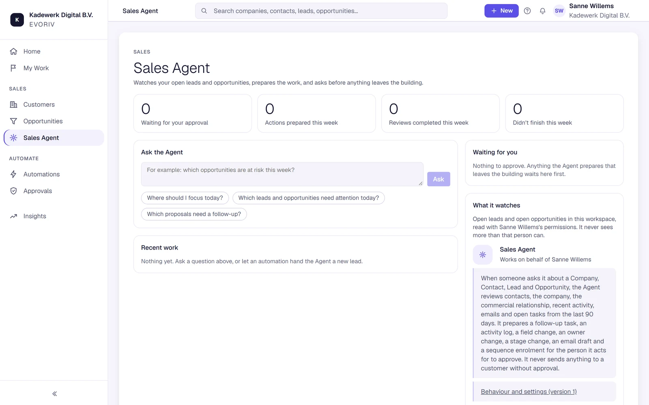
Task: Open Behaviour and settings (version 1) link
Action: point(529,392)
